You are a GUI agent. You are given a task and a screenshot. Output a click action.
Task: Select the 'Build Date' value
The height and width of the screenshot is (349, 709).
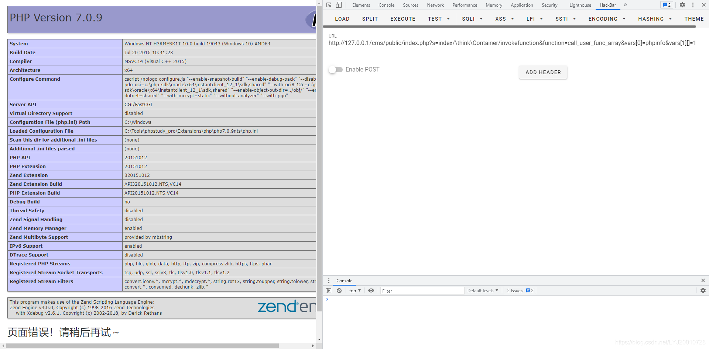tap(148, 53)
